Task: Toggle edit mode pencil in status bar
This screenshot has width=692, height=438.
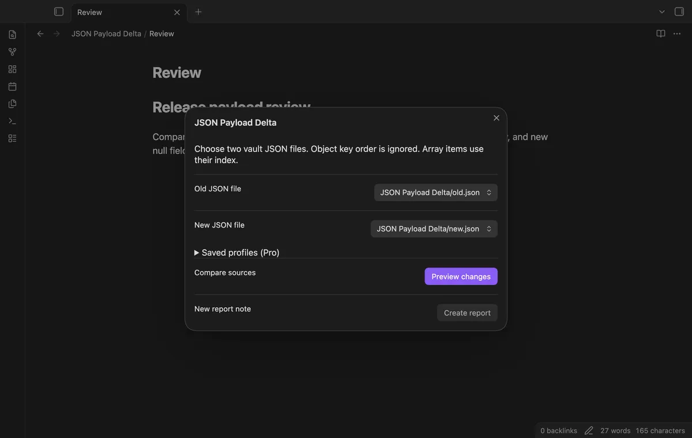Action: [x=589, y=431]
